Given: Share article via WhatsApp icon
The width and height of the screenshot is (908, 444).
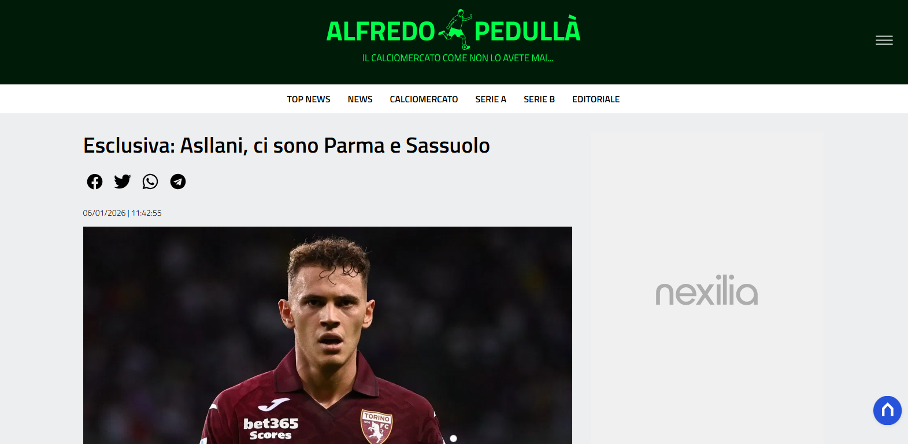Looking at the screenshot, I should point(150,182).
